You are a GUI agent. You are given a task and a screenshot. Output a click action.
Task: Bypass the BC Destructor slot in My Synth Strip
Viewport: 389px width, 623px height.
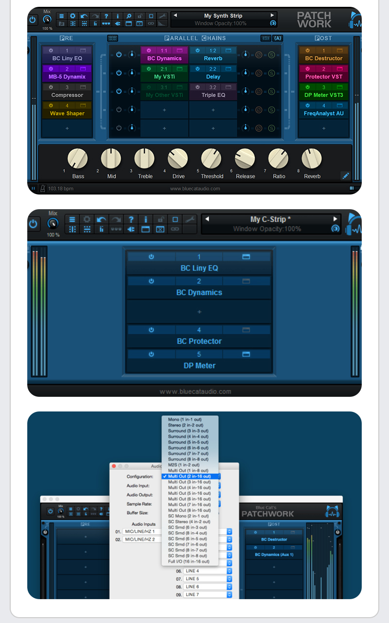(307, 51)
